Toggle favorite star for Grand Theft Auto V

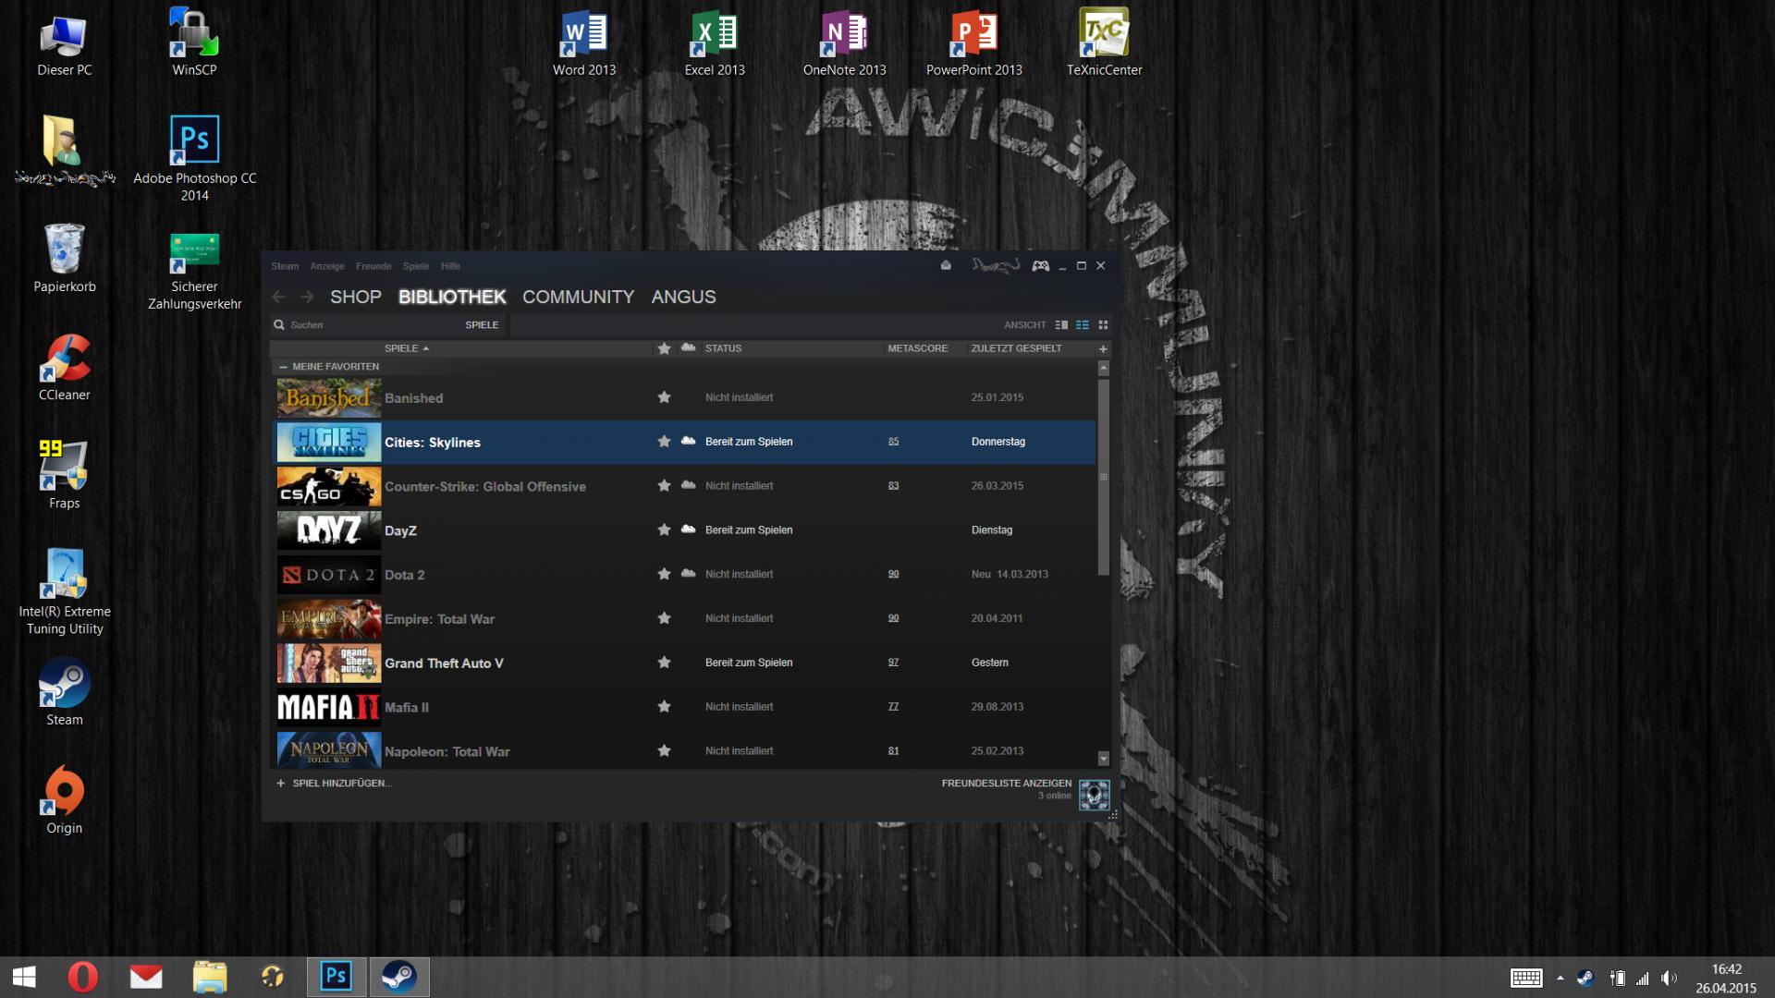(x=664, y=663)
